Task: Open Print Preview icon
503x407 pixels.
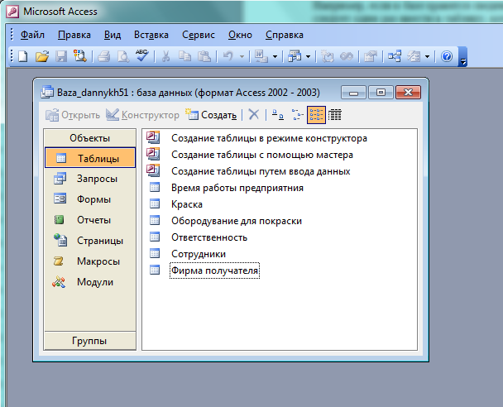Action: (123, 56)
